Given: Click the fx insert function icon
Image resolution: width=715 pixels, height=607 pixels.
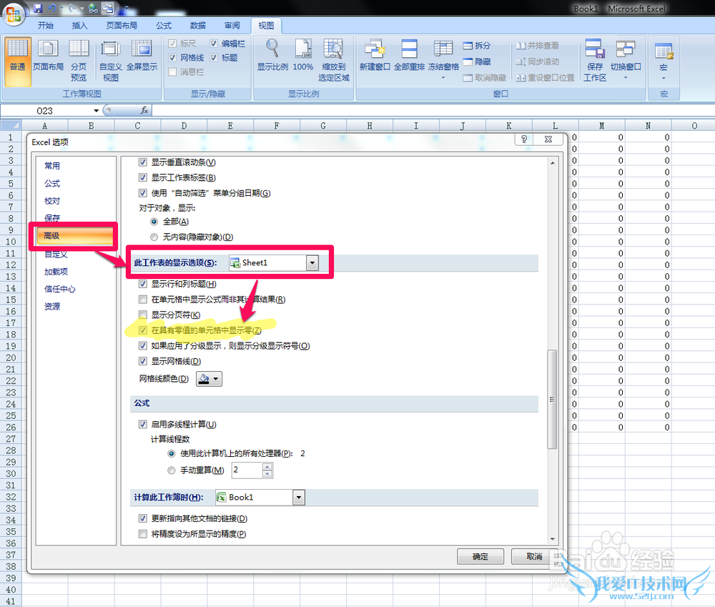Looking at the screenshot, I should click(x=144, y=110).
